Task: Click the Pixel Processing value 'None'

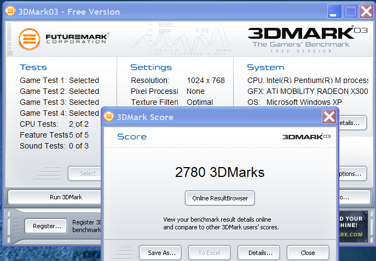Action: [195, 91]
